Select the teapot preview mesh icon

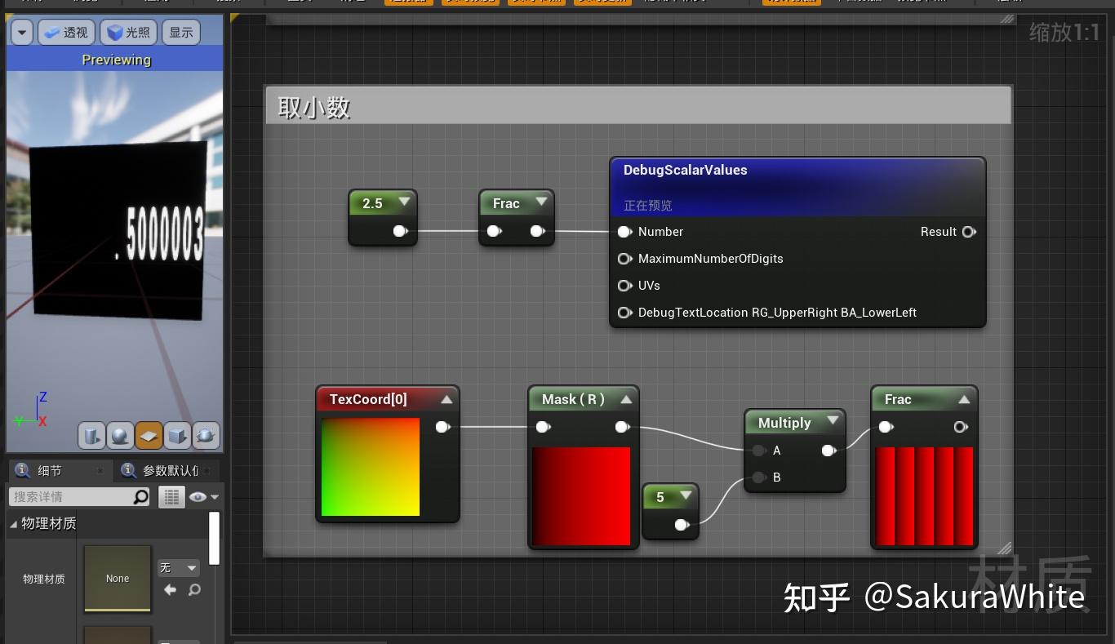coord(206,437)
